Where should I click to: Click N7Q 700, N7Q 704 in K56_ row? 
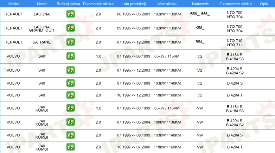(235, 29)
